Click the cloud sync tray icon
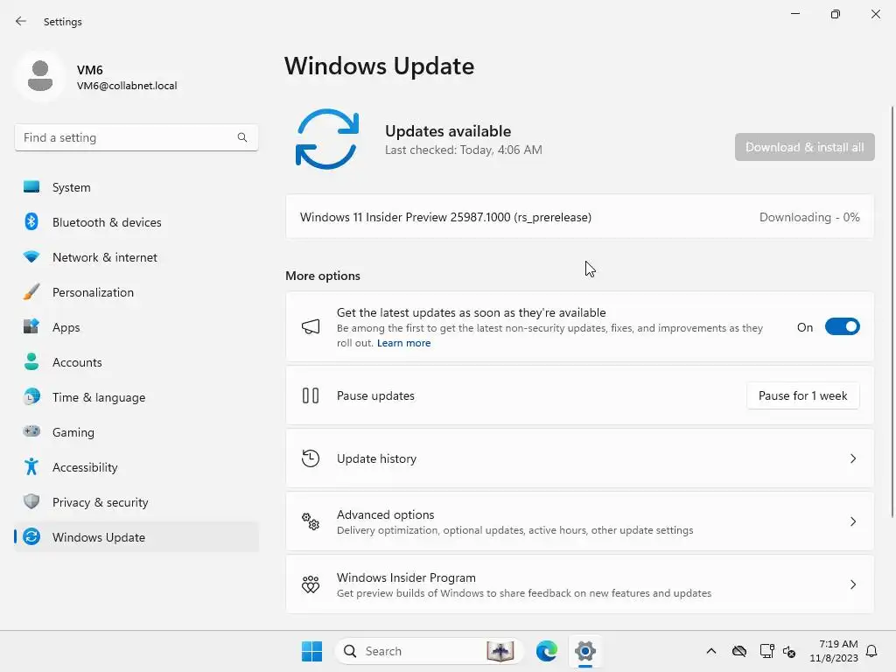Viewport: 896px width, 672px height. [738, 651]
